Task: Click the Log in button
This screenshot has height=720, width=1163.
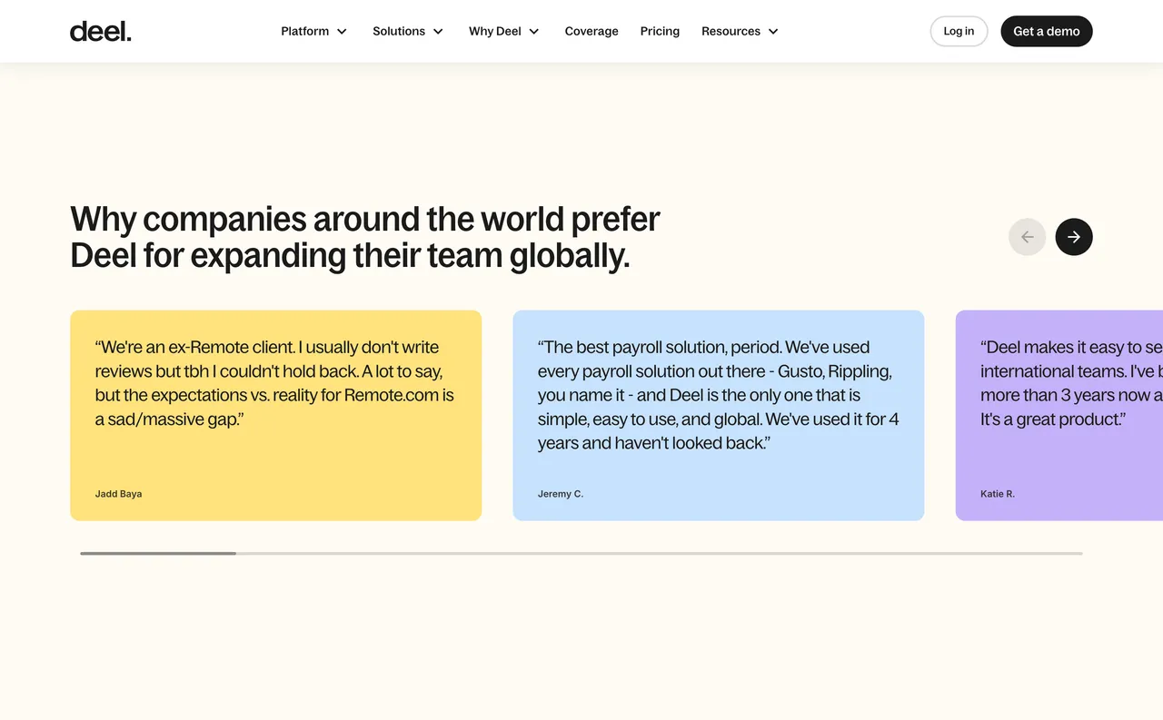Action: (x=959, y=32)
